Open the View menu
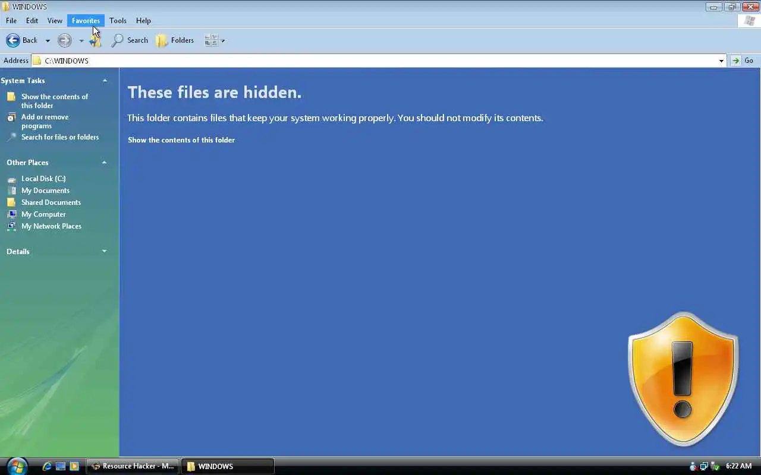The image size is (761, 475). point(55,21)
